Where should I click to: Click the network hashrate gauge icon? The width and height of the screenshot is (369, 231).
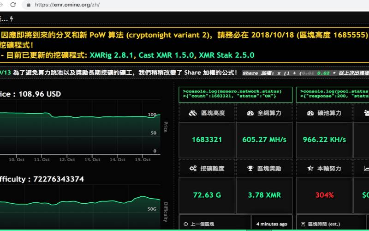(250, 113)
